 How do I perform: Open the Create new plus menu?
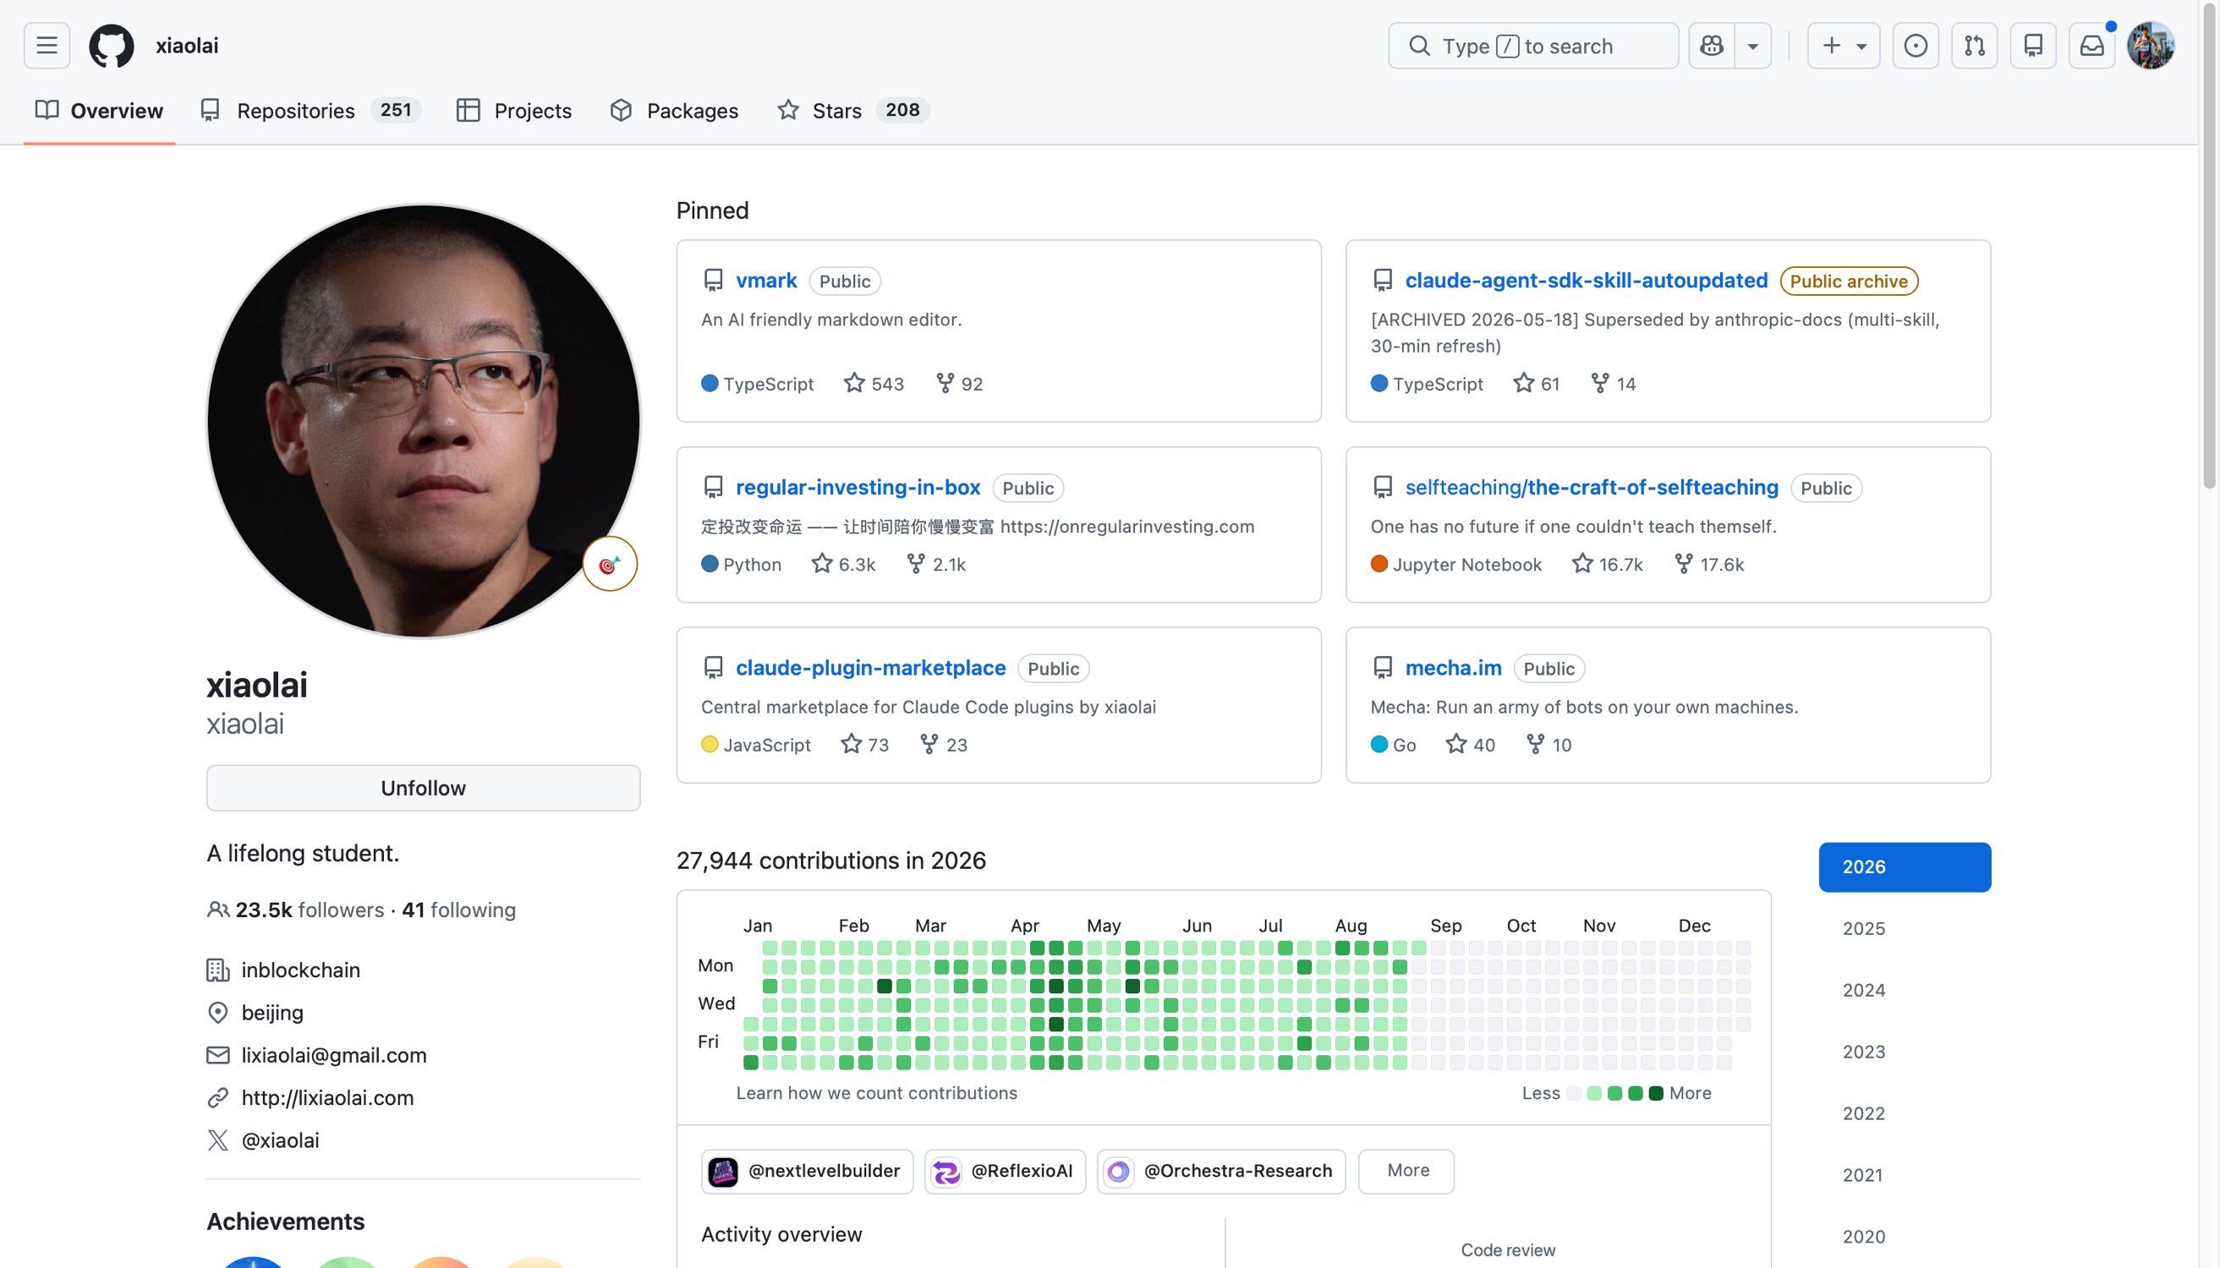(1844, 46)
